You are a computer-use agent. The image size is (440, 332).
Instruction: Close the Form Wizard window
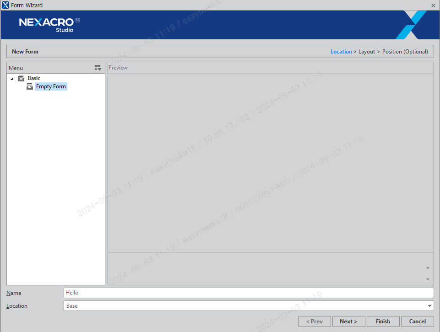coord(433,5)
